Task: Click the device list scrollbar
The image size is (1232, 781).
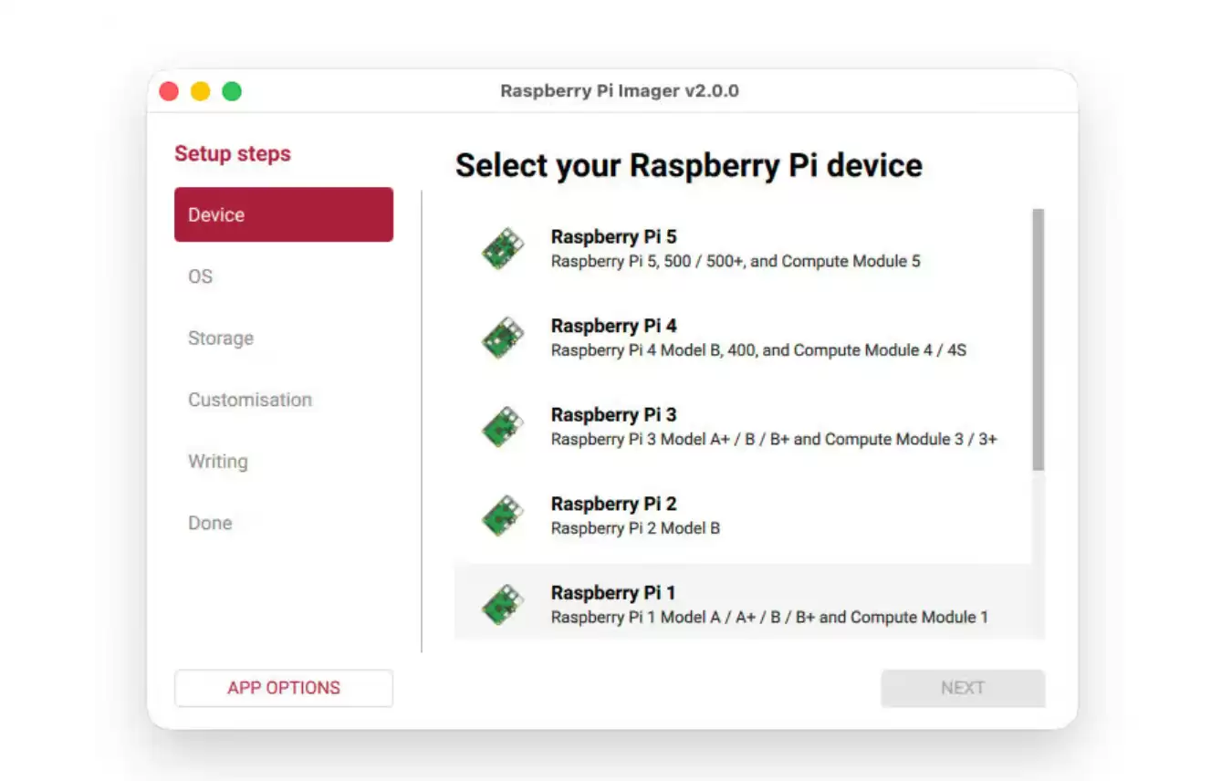Action: click(x=1038, y=338)
